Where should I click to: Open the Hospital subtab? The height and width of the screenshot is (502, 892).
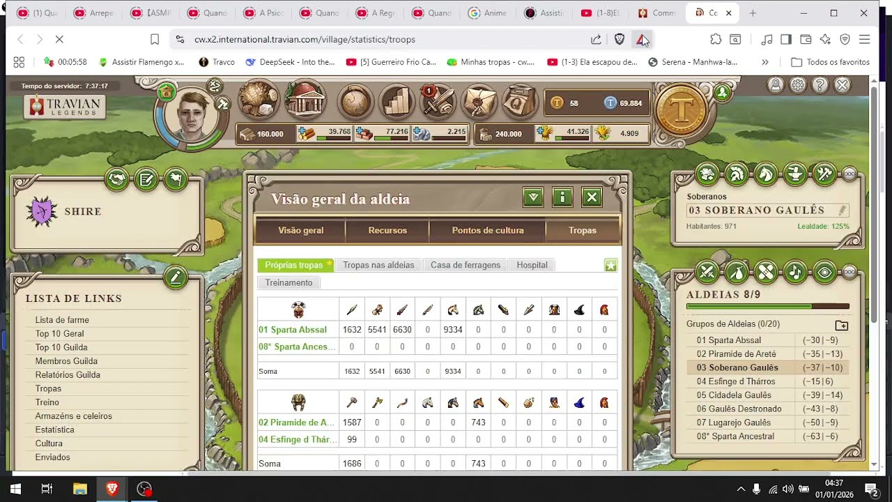tap(532, 265)
